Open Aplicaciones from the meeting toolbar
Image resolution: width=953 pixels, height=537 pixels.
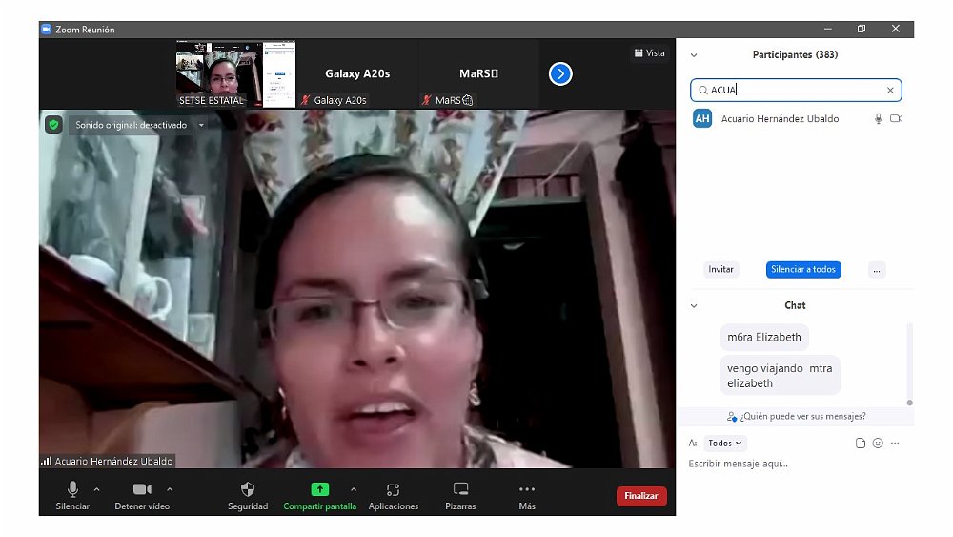point(393,489)
